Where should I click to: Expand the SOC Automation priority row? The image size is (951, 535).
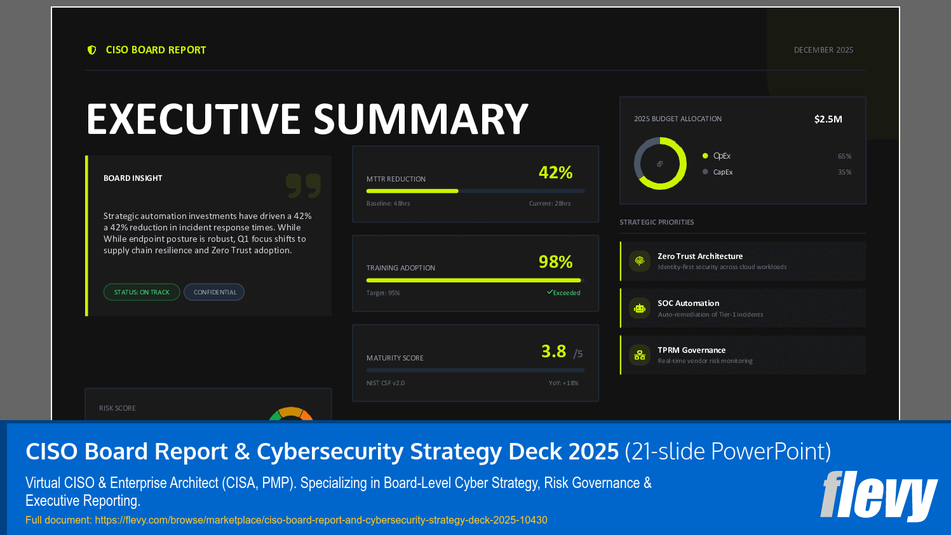pos(743,308)
